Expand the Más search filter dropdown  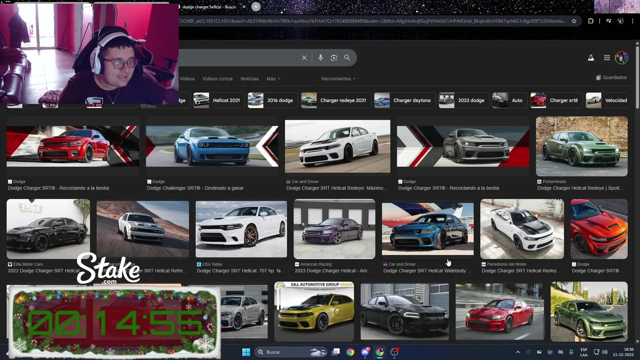[273, 78]
